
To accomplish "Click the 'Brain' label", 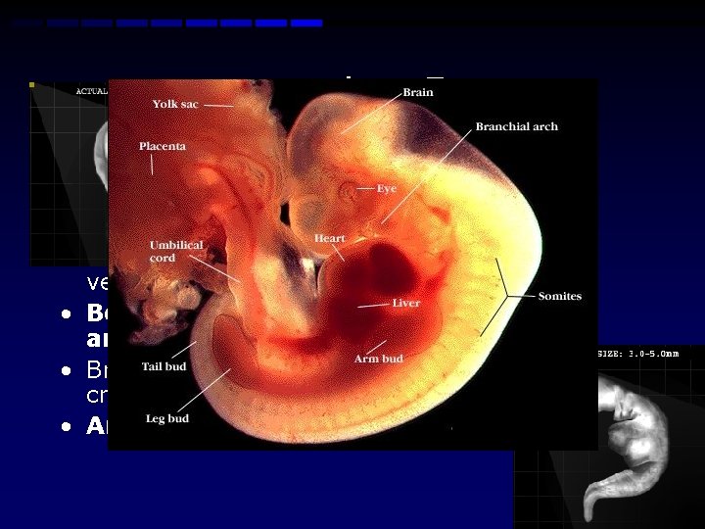I will tap(418, 92).
